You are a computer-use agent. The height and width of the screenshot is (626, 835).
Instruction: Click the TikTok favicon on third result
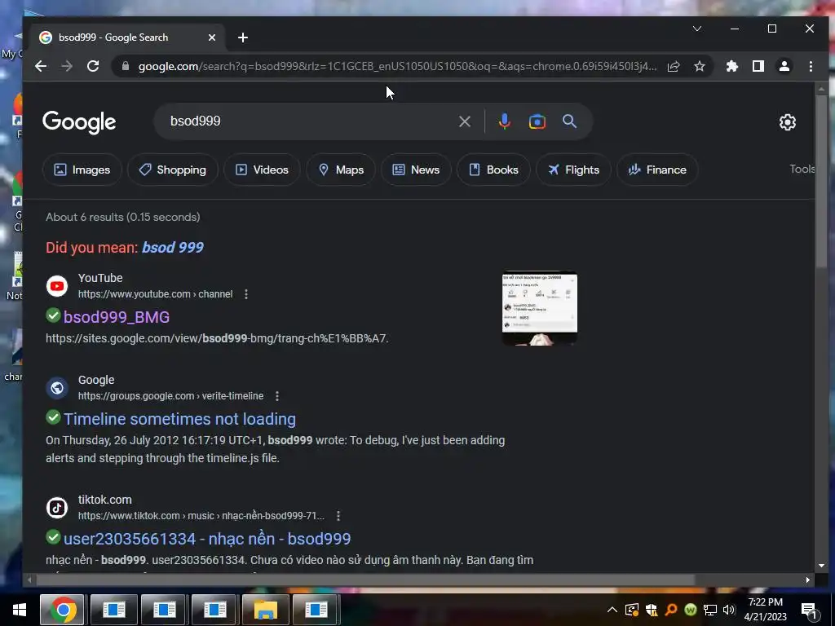pos(57,508)
